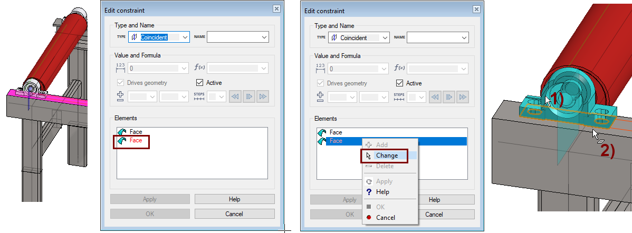Click the f(x) formula icon in left dialog
Screen dimensions: 632x233
(x=200, y=67)
